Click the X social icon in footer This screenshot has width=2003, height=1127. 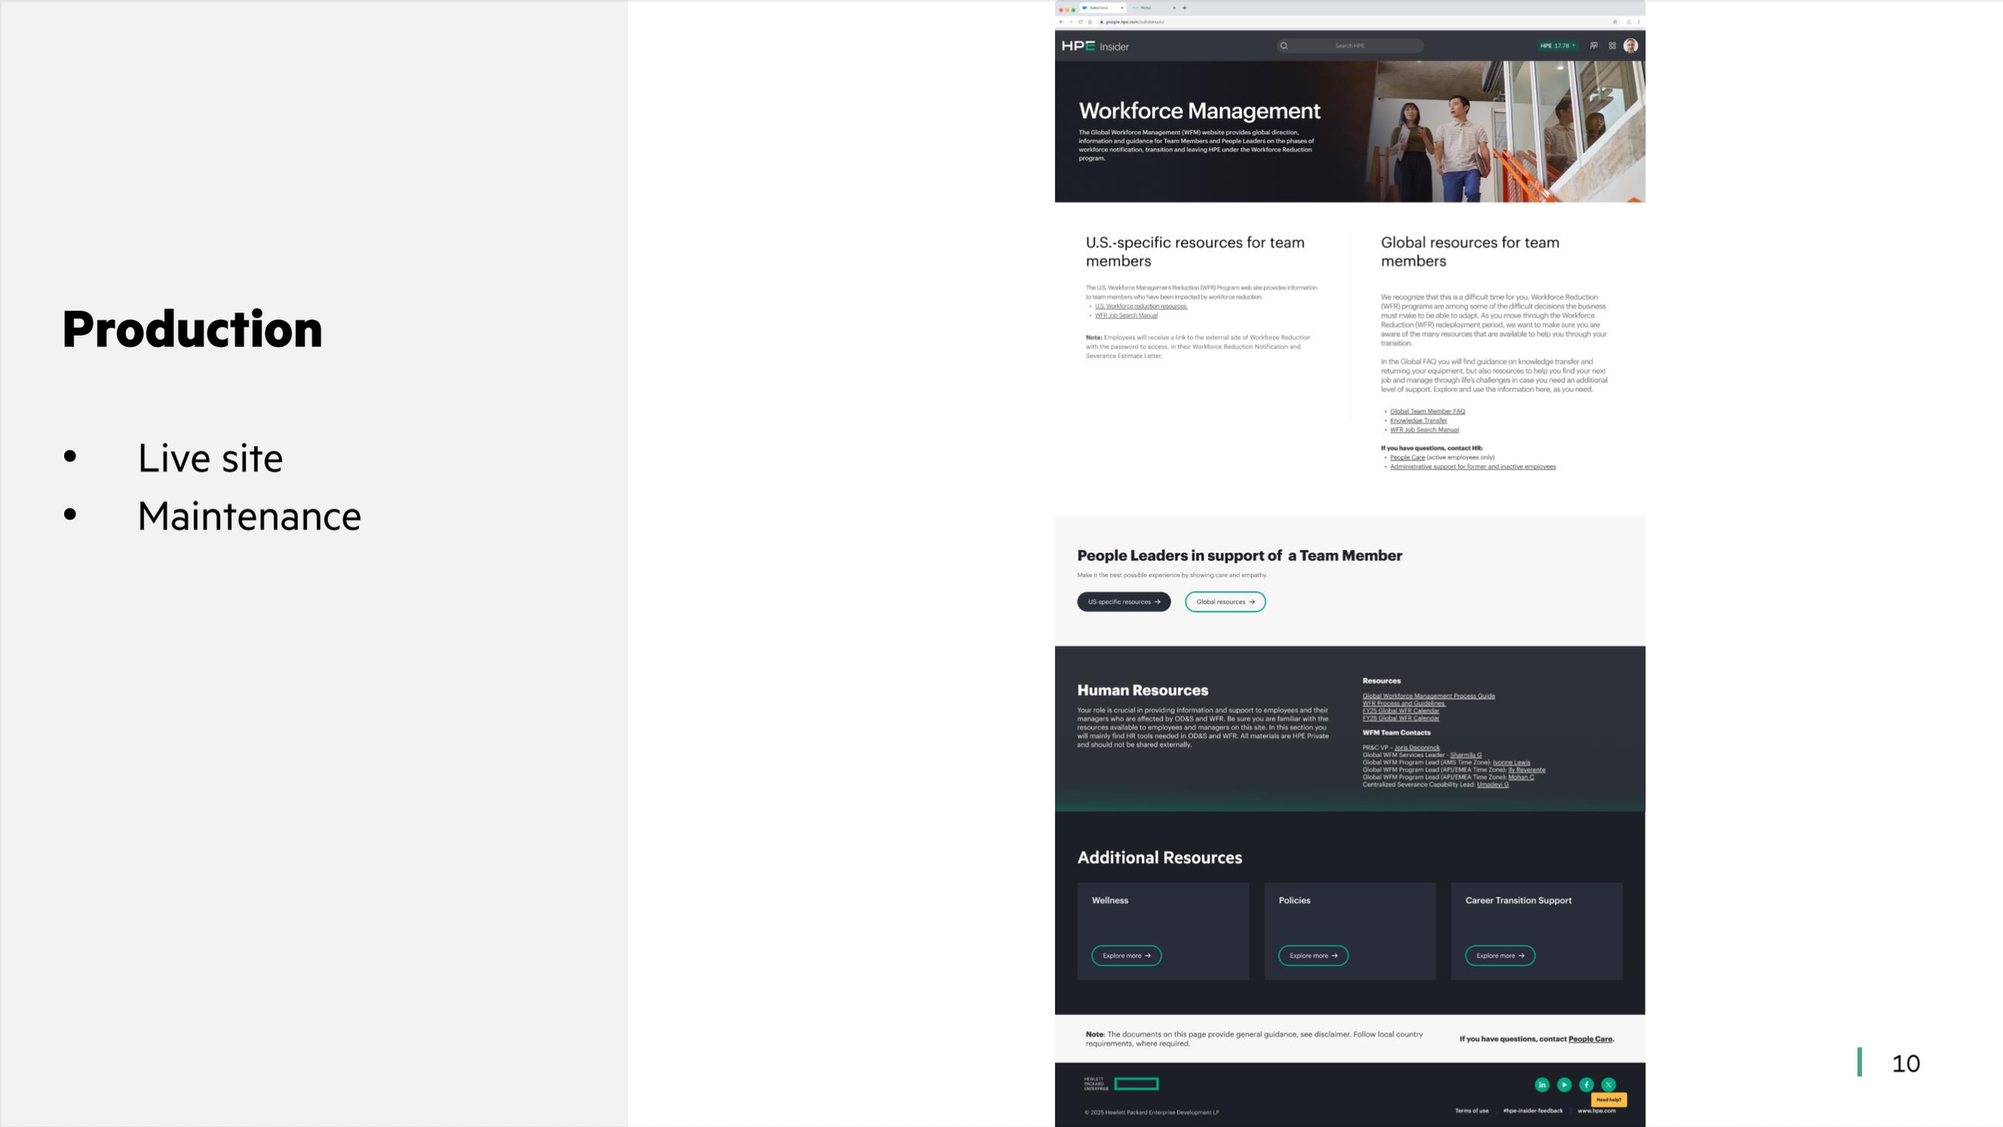point(1608,1085)
